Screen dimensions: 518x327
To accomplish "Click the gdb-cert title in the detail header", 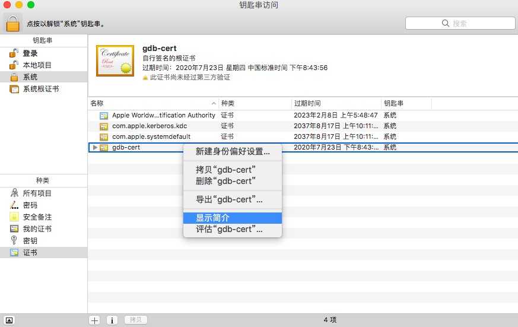I will [159, 48].
